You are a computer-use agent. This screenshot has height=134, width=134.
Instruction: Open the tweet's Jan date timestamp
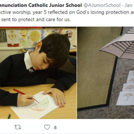[x=128, y=5]
